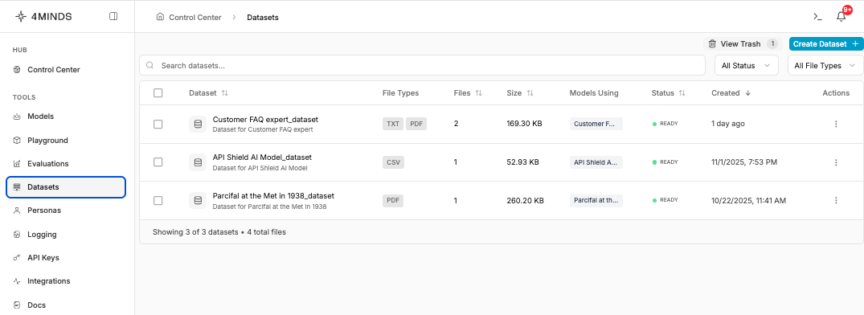Viewport: 864px width, 315px height.
Task: Click the 4MINDS logo icon
Action: click(x=20, y=17)
